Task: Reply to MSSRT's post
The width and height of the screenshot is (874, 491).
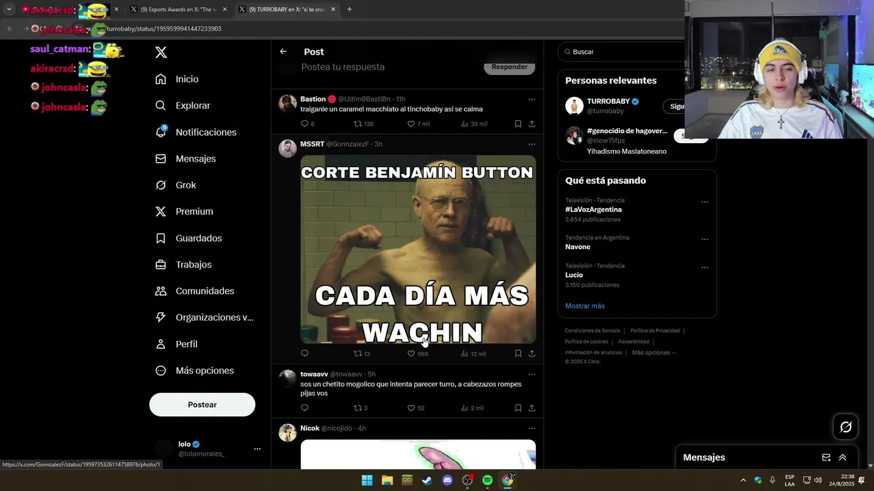Action: [x=305, y=353]
